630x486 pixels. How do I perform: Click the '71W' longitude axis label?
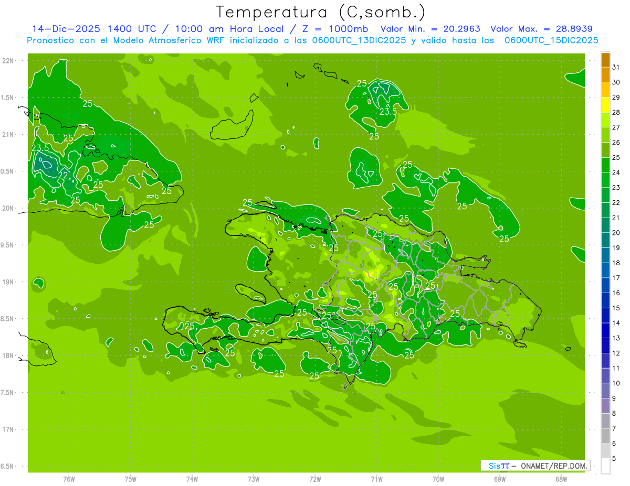coord(376,479)
